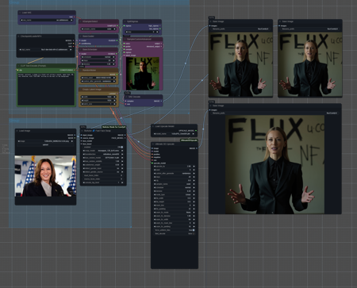This screenshot has width=357, height=288.
Task: Increase the steps value in BasicScheduler
Action: 114,60
